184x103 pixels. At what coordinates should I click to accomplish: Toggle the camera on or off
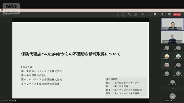[x=155, y=15]
